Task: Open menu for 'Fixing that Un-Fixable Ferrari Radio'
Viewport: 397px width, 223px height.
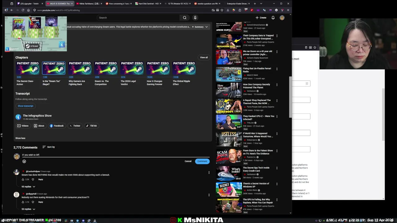Action: pyautogui.click(x=277, y=69)
